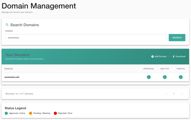Go to the previous page using left chevron

tap(166, 94)
